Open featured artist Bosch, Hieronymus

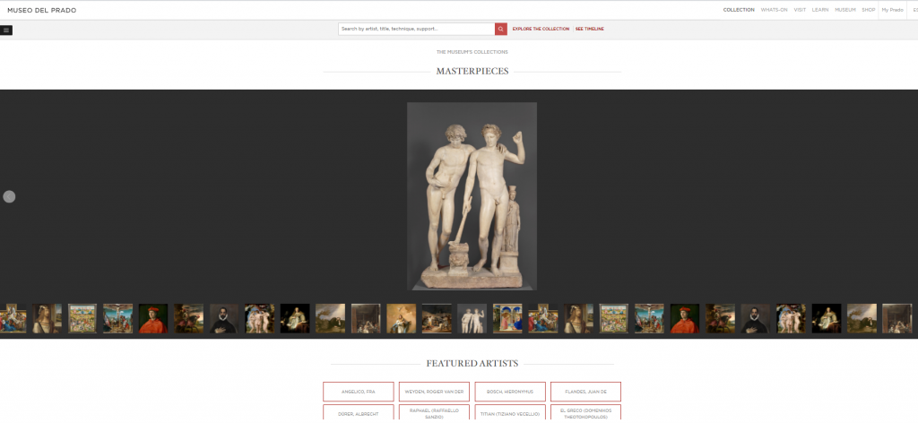(x=510, y=392)
